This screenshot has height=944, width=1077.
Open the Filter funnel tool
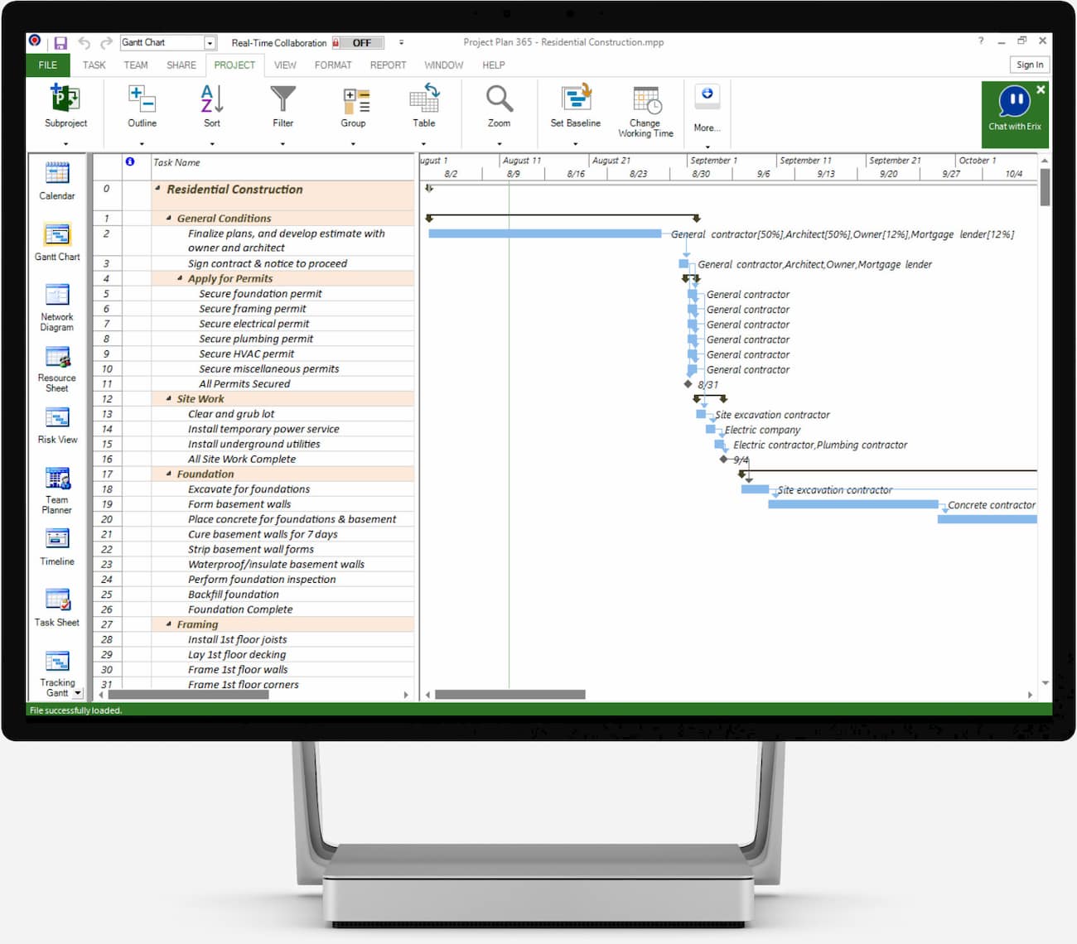[x=283, y=99]
